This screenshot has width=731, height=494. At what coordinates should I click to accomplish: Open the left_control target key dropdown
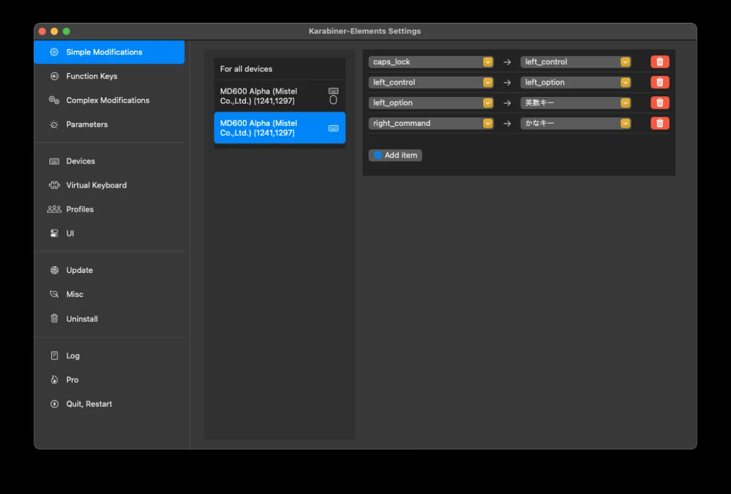[x=576, y=62]
